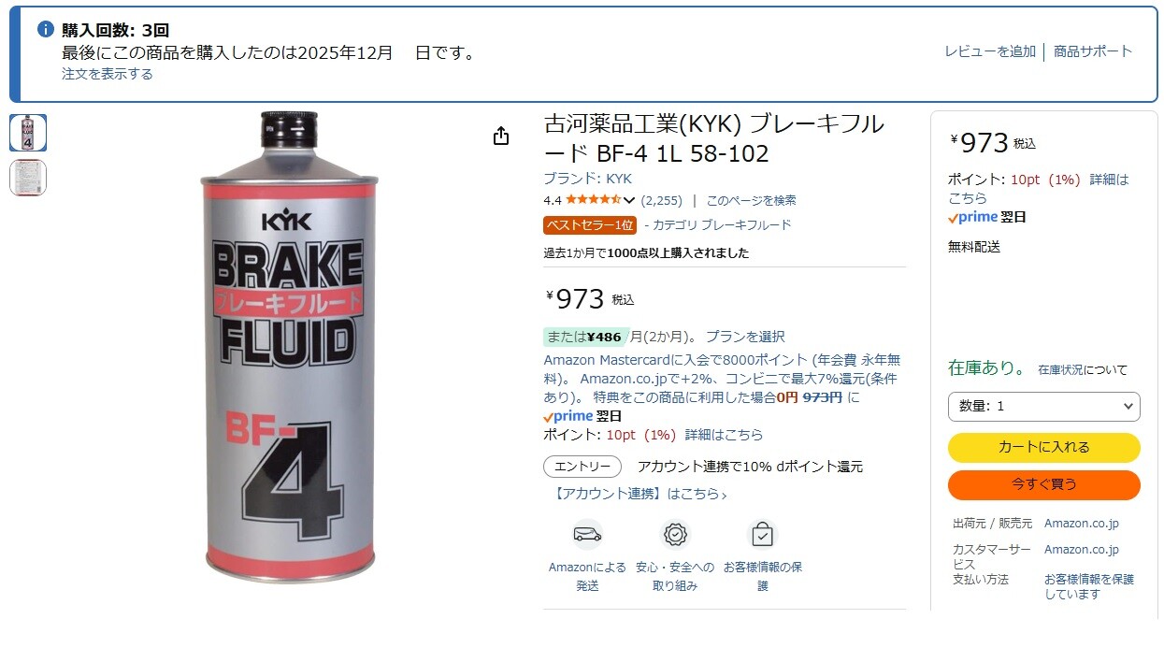Click the prime logo in buy box
Screen dimensions: 1164x662
tap(972, 217)
